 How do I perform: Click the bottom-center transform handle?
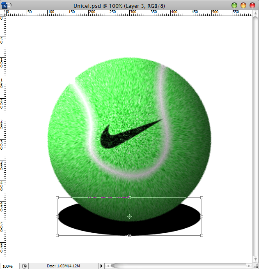tap(129, 235)
